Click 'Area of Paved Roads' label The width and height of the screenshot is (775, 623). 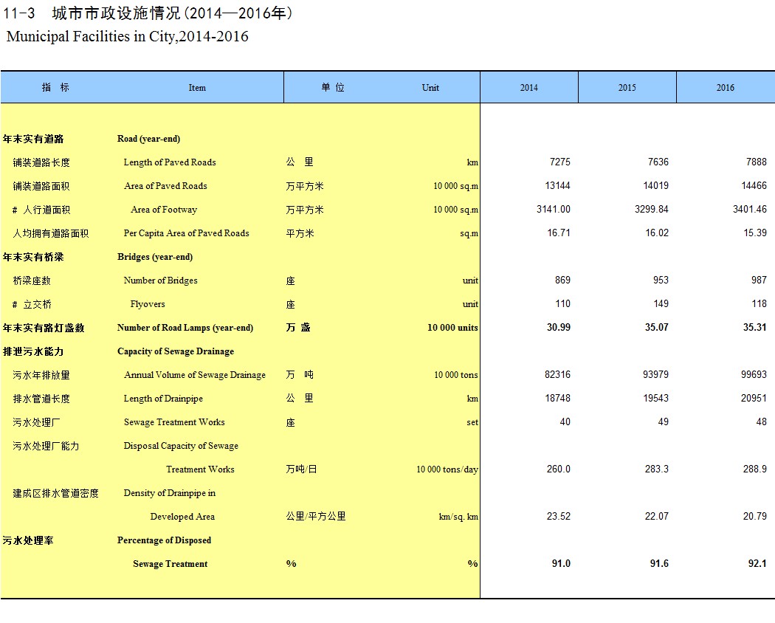click(x=165, y=186)
